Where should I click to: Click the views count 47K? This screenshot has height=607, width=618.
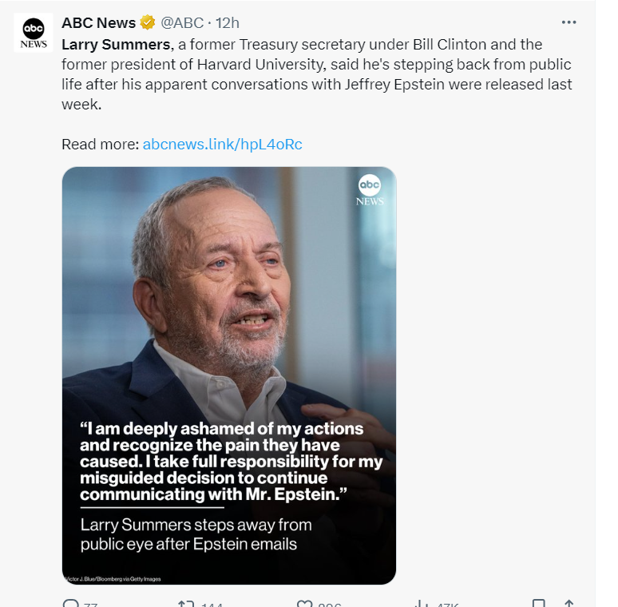[x=442, y=605]
